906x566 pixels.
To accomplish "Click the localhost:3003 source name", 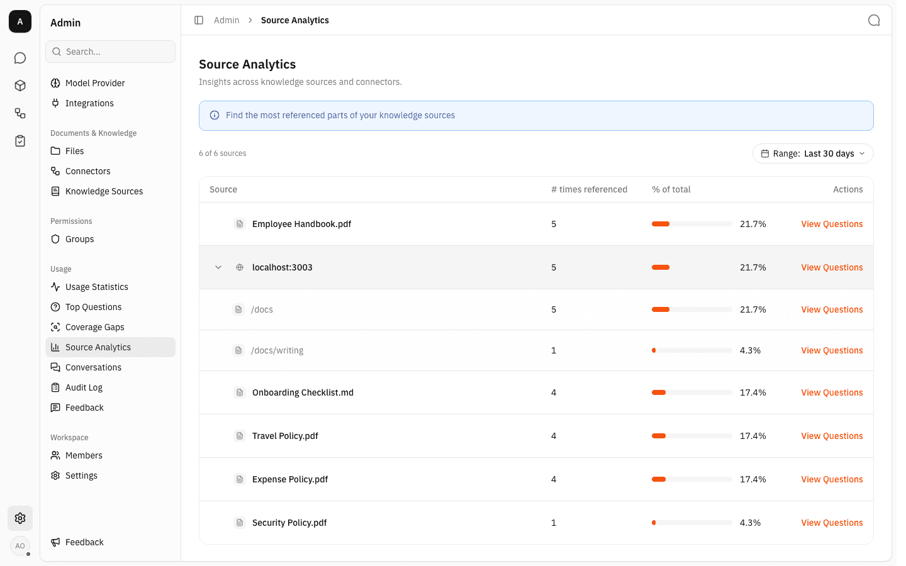I will pyautogui.click(x=282, y=267).
